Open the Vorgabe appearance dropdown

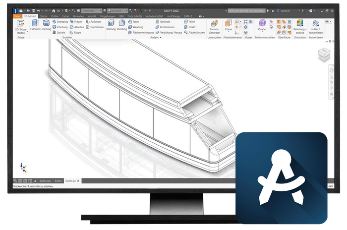click(118, 10)
